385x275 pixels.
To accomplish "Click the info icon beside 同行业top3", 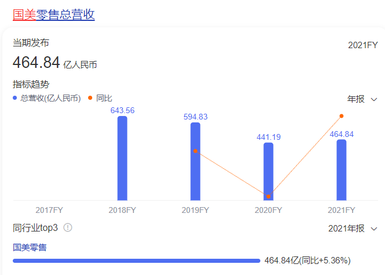I will tap(68, 227).
